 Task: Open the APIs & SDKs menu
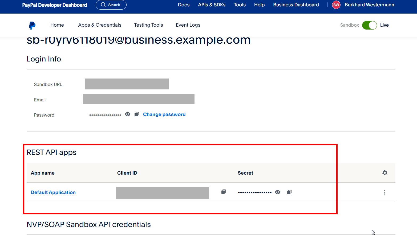[212, 5]
